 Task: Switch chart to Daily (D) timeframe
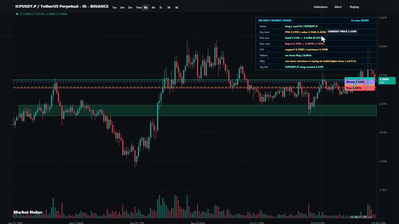click(x=161, y=7)
